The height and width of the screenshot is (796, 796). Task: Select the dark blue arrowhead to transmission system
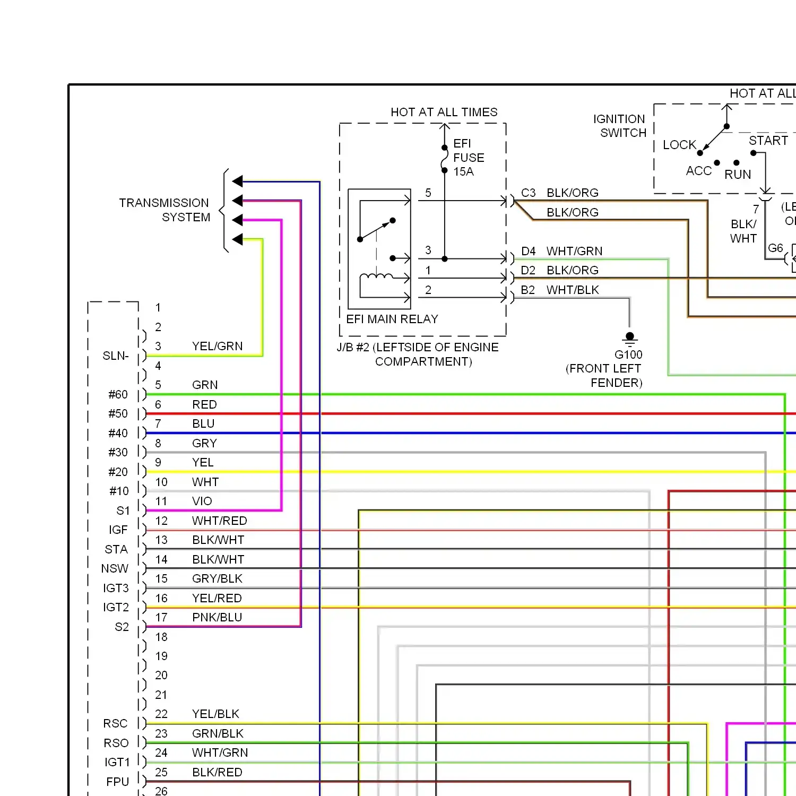(x=237, y=181)
